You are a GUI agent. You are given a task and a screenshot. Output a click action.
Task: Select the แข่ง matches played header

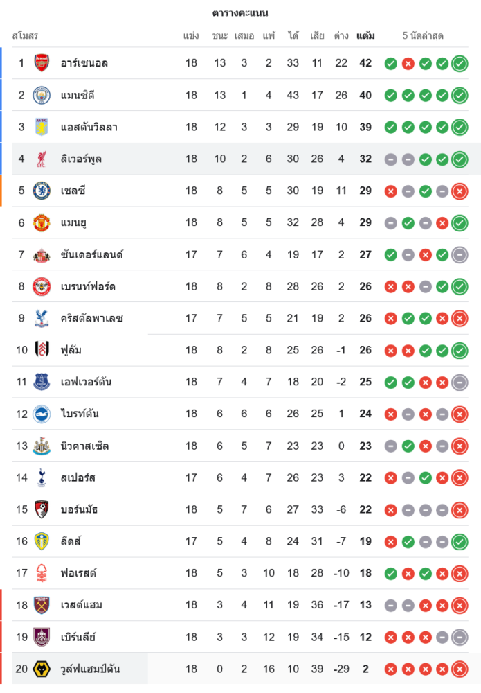[x=191, y=35]
